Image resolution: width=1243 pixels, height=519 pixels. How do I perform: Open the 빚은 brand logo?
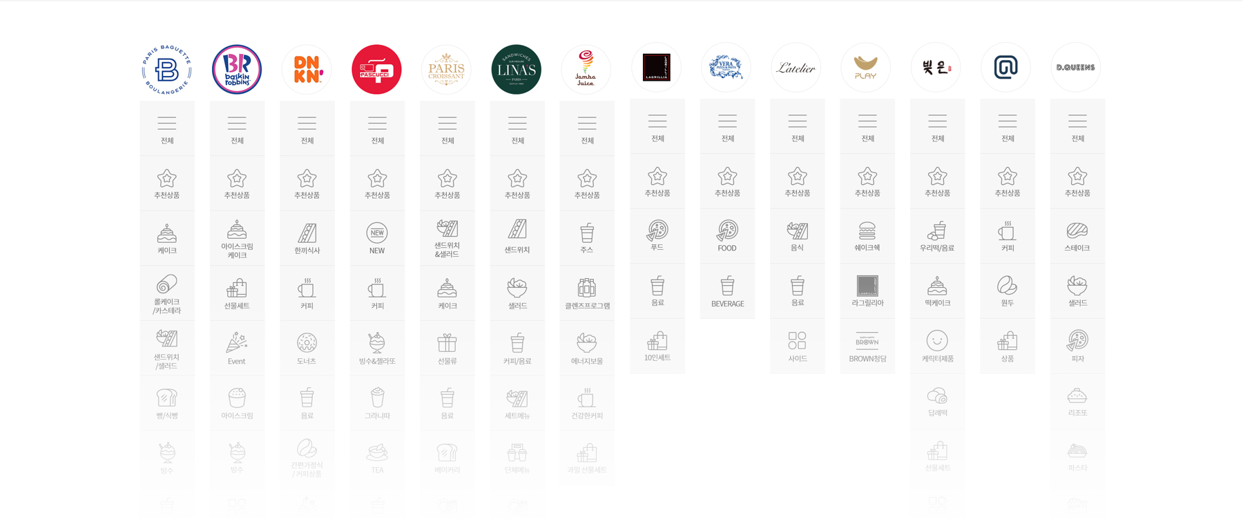click(936, 68)
